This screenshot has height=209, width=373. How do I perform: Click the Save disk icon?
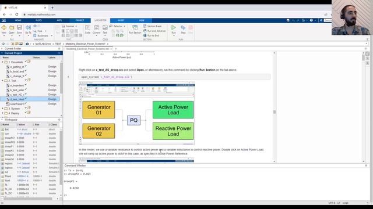coord(19,27)
